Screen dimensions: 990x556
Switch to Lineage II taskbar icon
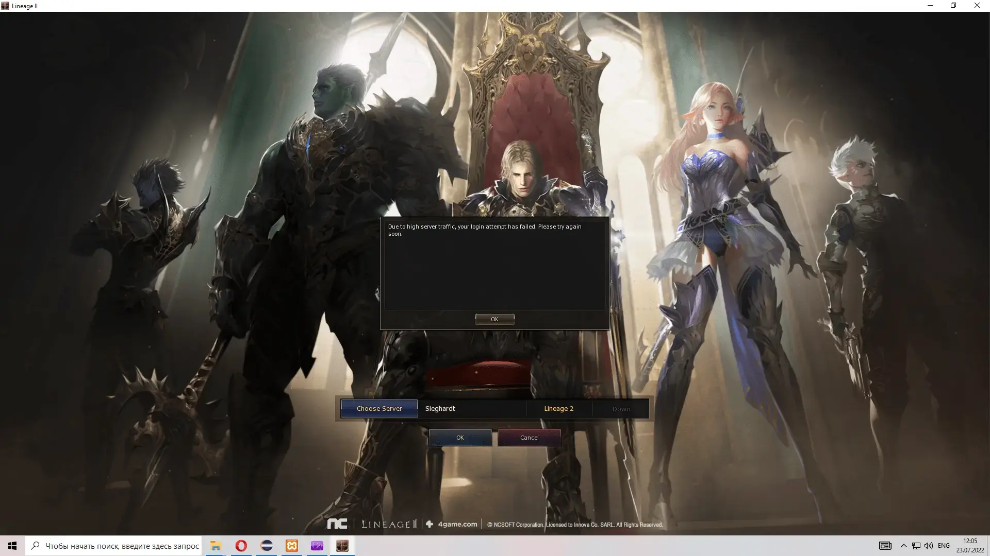pos(342,546)
